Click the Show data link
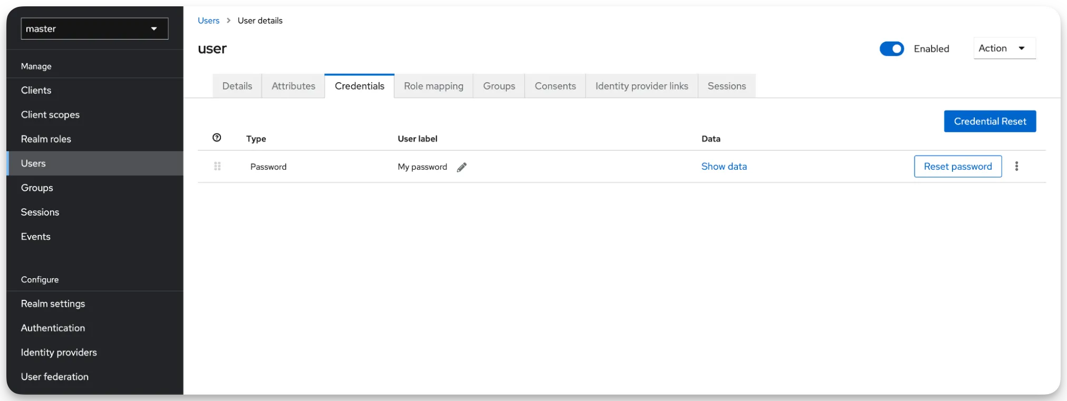This screenshot has width=1067, height=401. pyautogui.click(x=724, y=167)
